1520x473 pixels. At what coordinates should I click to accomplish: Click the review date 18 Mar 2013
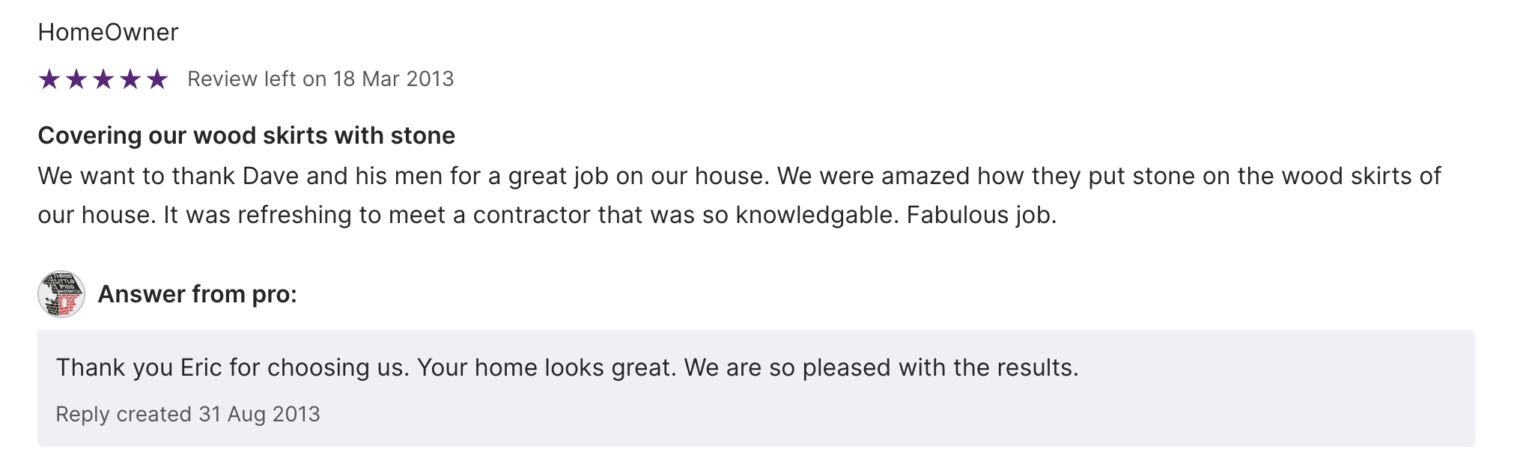pos(393,79)
